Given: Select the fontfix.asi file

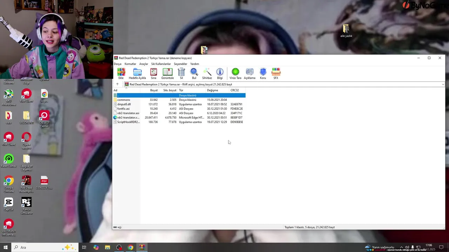Looking at the screenshot, I should click(x=179, y=108).
